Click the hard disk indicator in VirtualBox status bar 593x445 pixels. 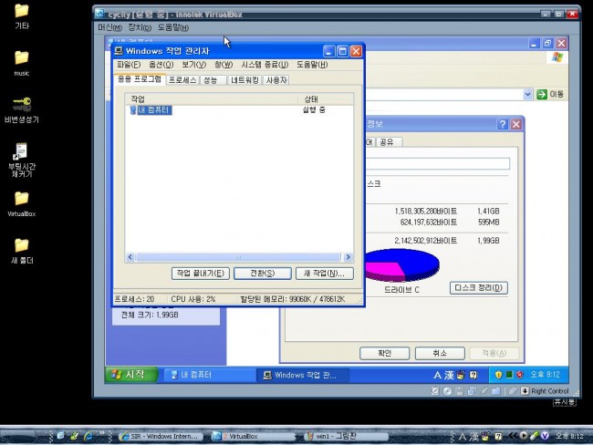435,391
